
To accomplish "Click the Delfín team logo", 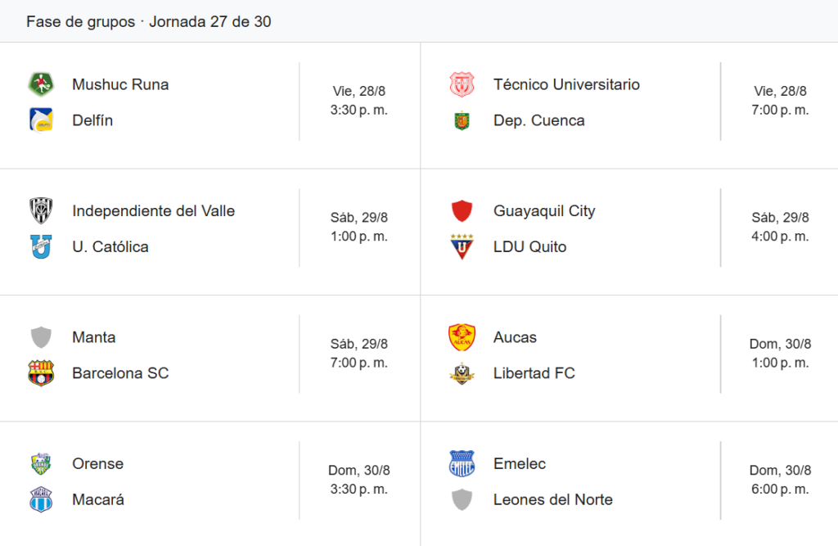I will 41,120.
